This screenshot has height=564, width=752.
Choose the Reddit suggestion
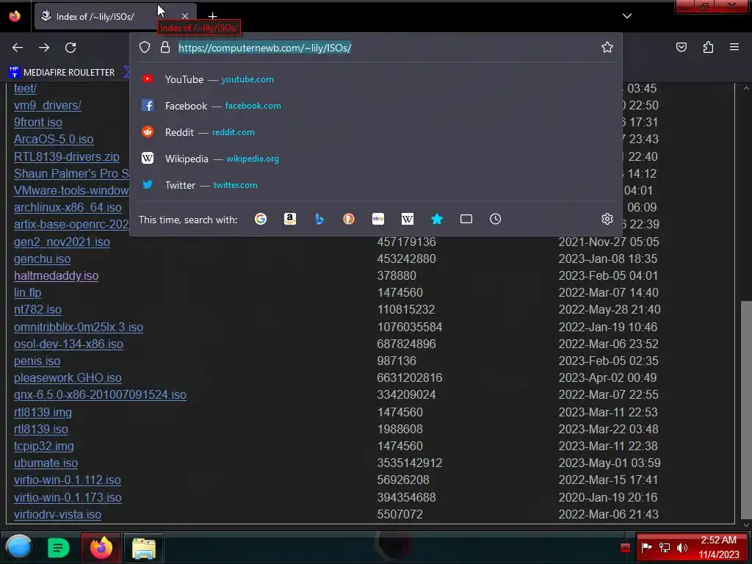376,132
